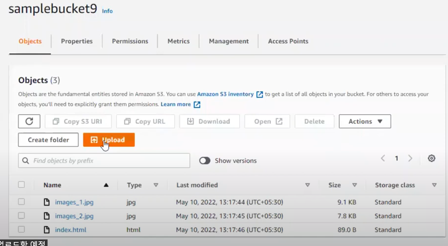The width and height of the screenshot is (448, 246).
Task: Open the Permissions tab
Action: (x=130, y=41)
